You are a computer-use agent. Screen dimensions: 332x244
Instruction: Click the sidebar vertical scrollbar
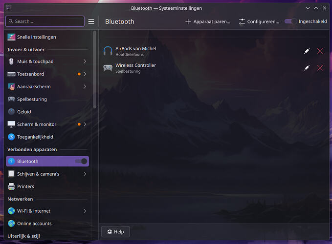[95, 70]
